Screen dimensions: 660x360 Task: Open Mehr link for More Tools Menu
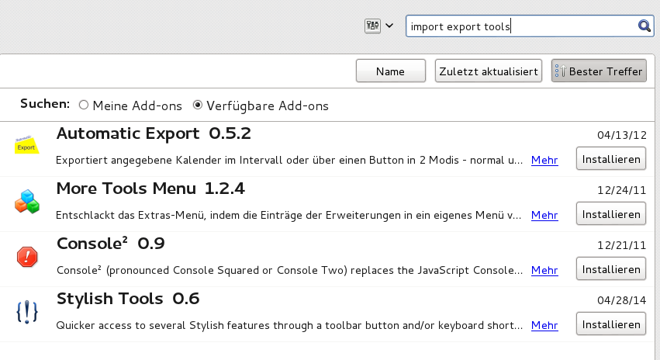544,216
